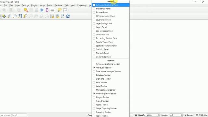This screenshot has height=117, width=208.
Task: Toggle Snapping Toolbar entry
Action: [110, 112]
